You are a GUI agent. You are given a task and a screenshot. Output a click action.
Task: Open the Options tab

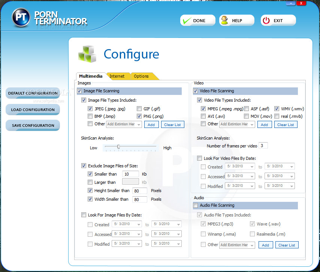[x=141, y=76]
